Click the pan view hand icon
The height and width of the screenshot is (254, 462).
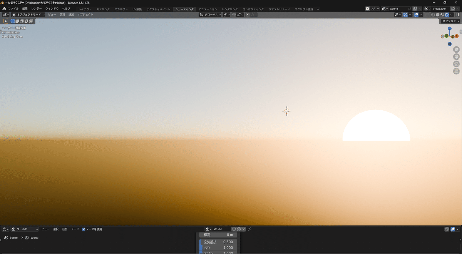point(456,57)
